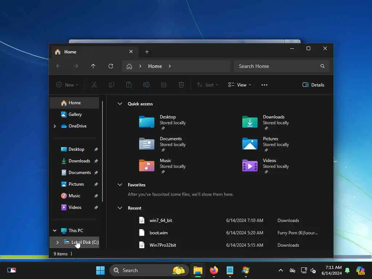Viewport: 372px width, 279px height.
Task: Open the Sort dropdown menu
Action: pyautogui.click(x=207, y=85)
